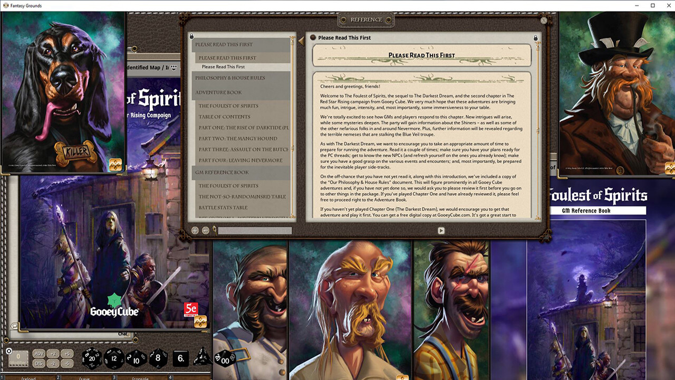The image size is (675, 380).
Task: Click the +2 modifier button
Action: 53,354
